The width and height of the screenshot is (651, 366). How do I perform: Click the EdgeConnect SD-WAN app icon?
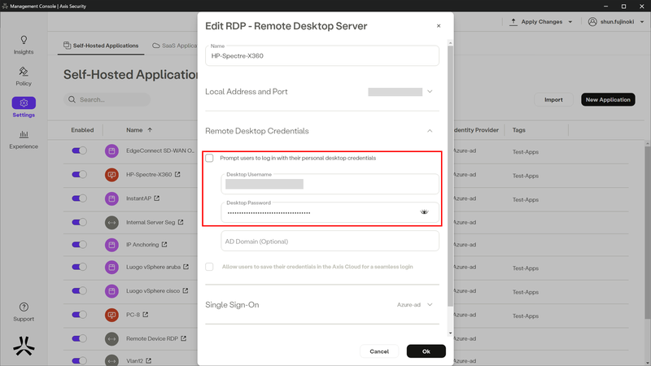(111, 151)
